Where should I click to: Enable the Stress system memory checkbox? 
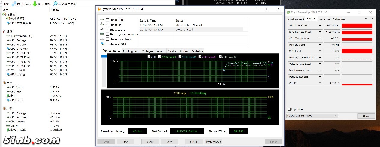click(107, 34)
